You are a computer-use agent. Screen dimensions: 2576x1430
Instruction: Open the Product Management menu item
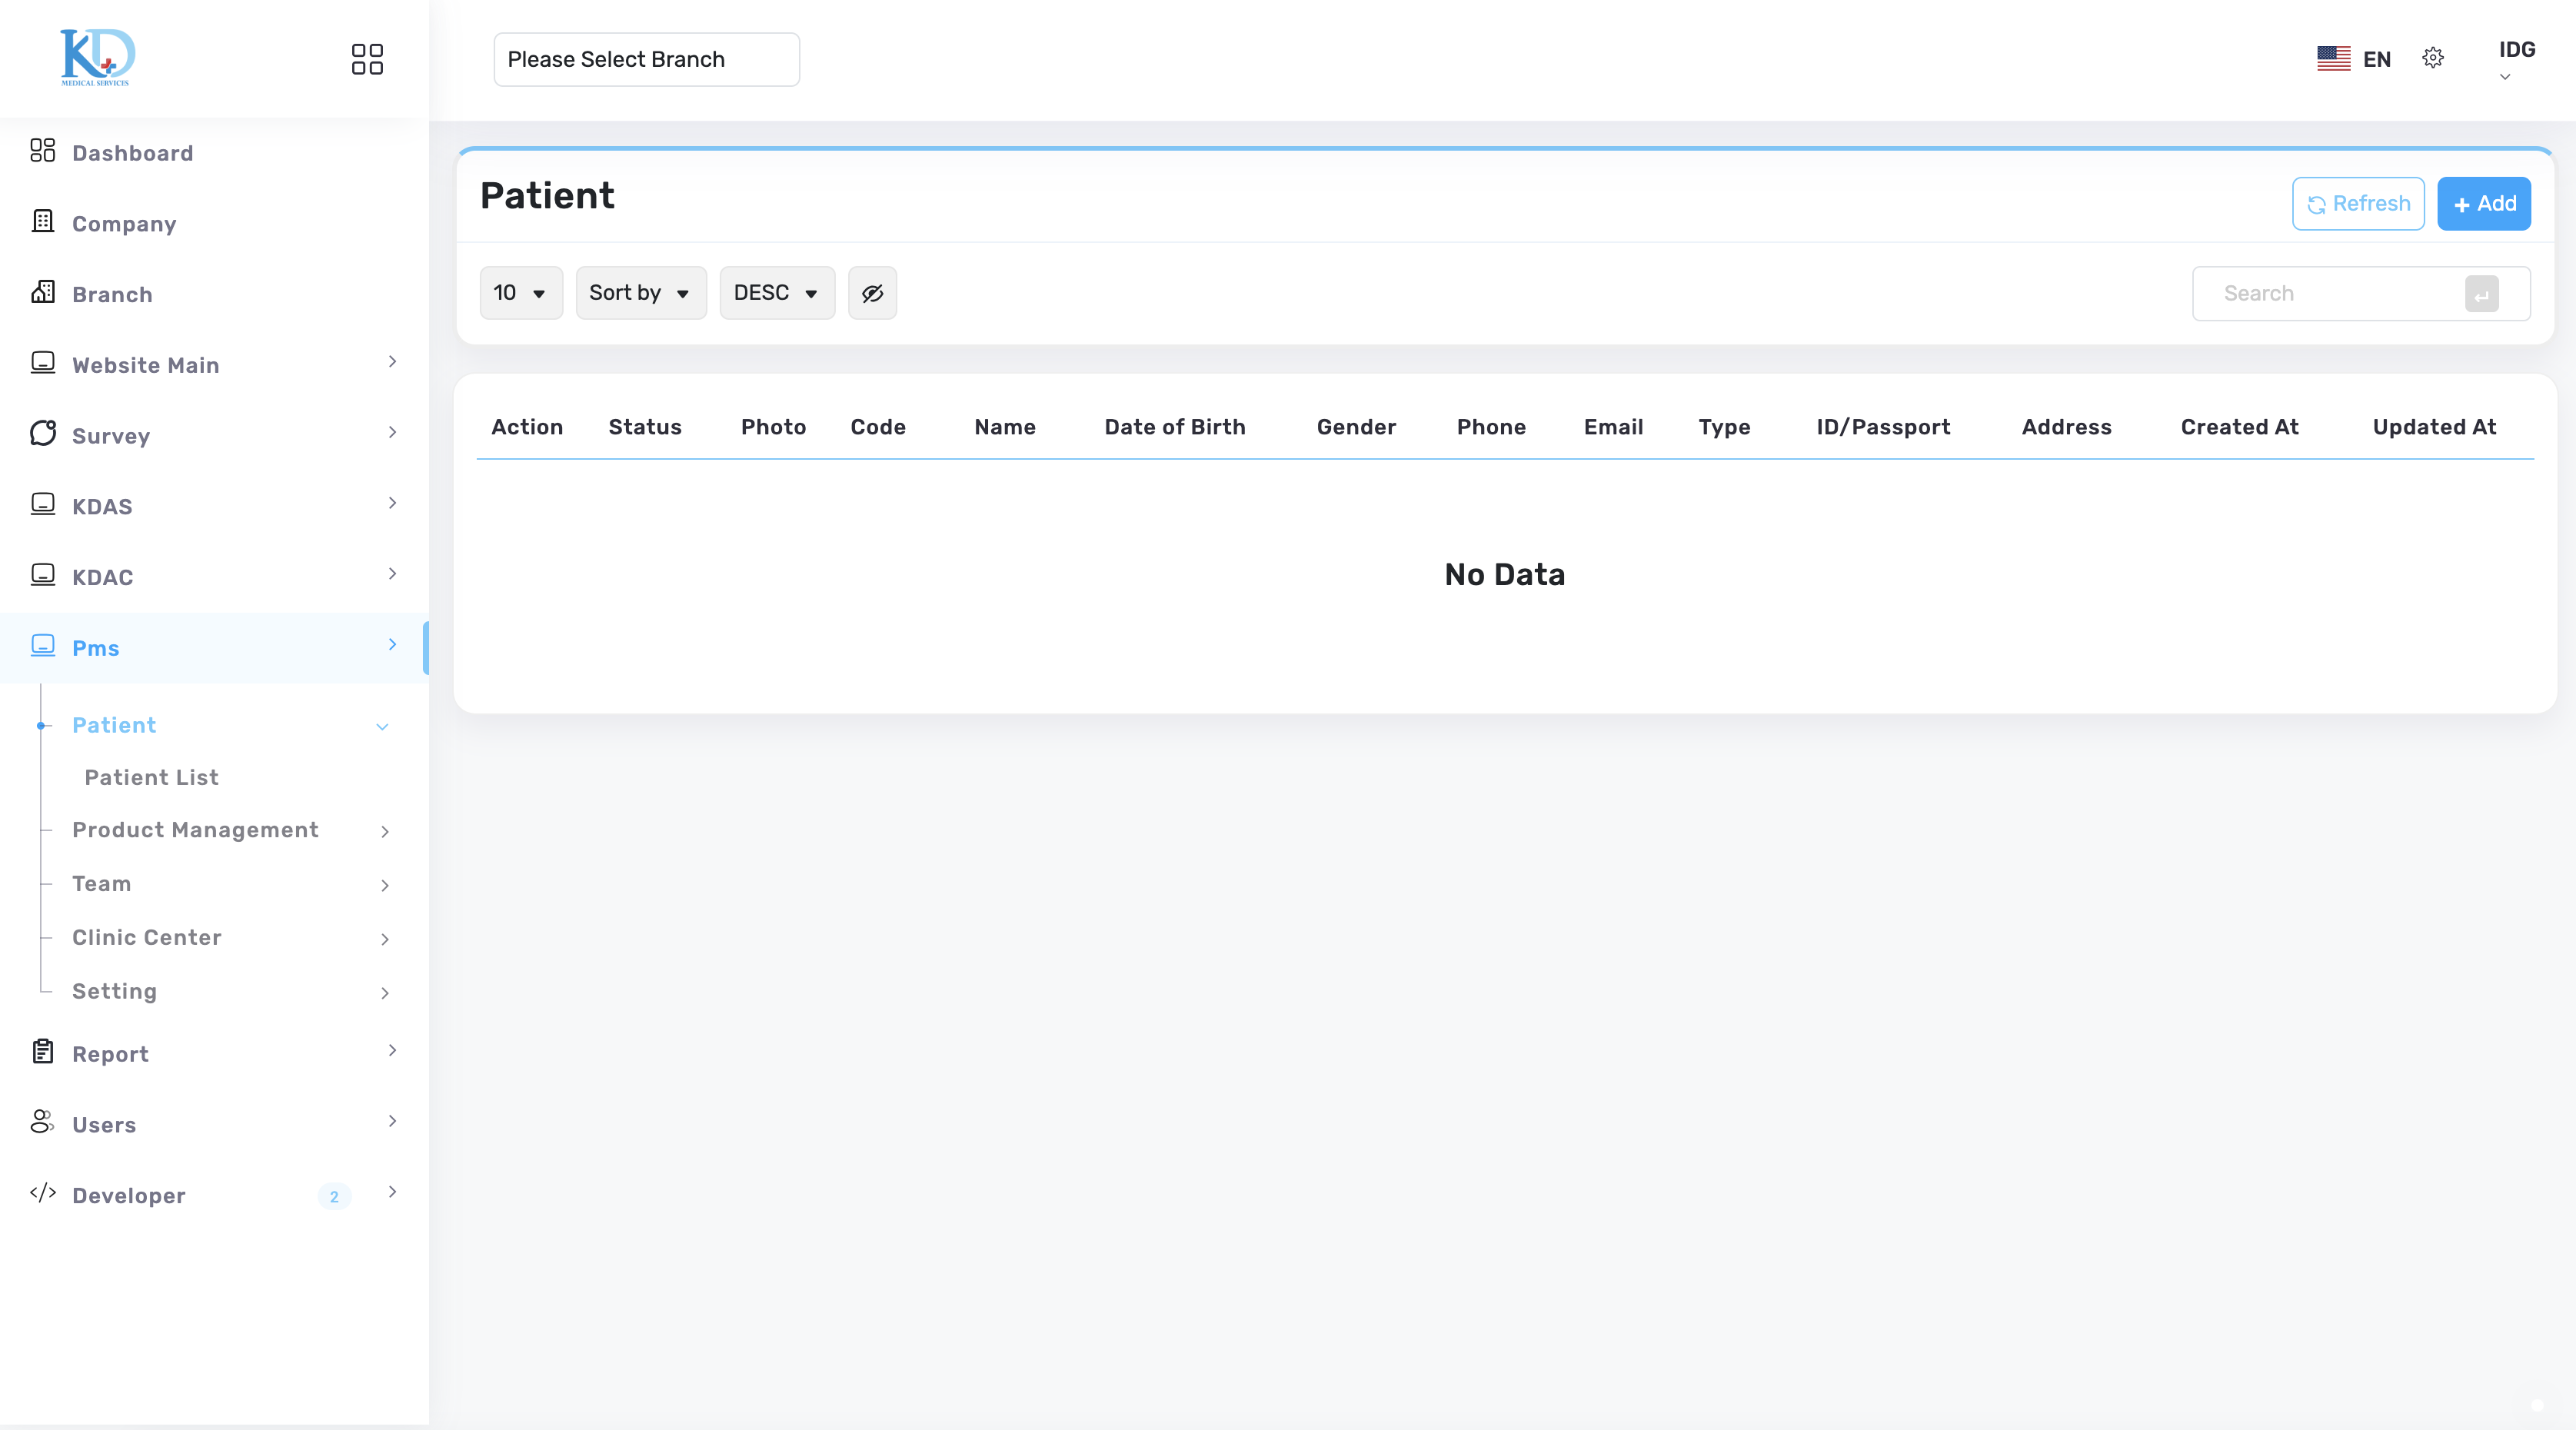195,831
